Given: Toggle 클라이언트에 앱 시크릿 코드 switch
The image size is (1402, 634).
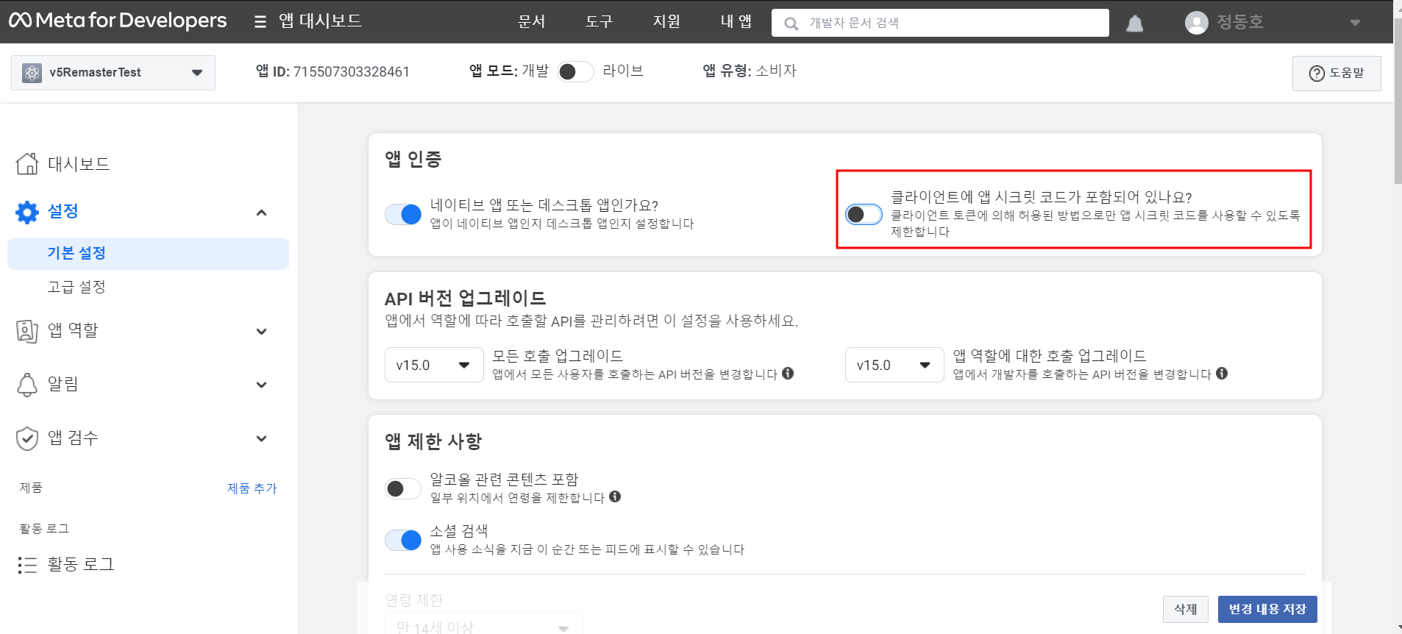Looking at the screenshot, I should click(864, 214).
